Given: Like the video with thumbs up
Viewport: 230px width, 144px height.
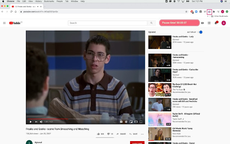Looking at the screenshot, I should point(100,134).
